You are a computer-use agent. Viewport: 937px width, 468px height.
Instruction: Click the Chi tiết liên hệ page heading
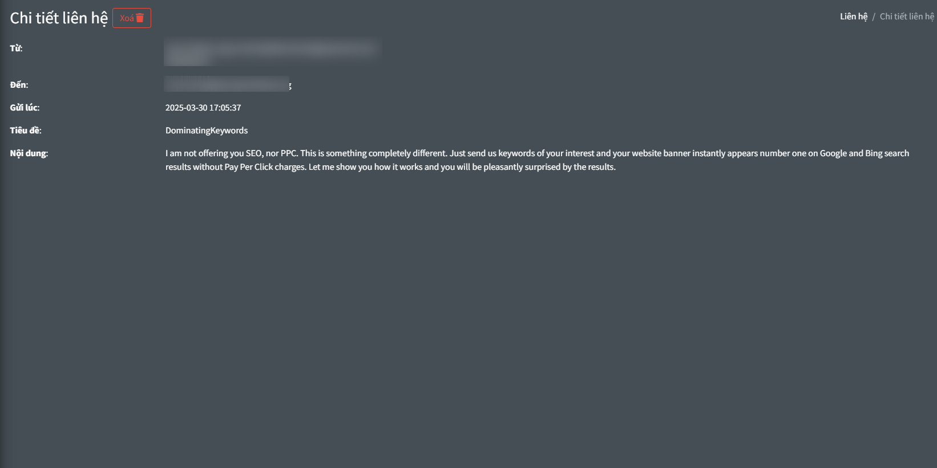pyautogui.click(x=58, y=18)
